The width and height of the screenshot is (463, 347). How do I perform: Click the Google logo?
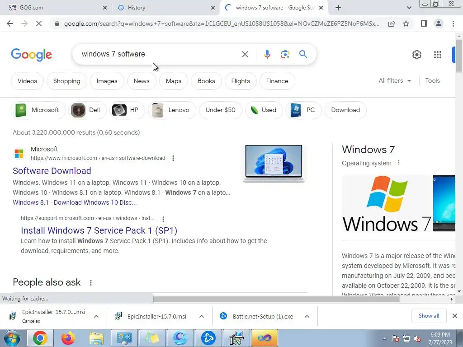pos(31,55)
